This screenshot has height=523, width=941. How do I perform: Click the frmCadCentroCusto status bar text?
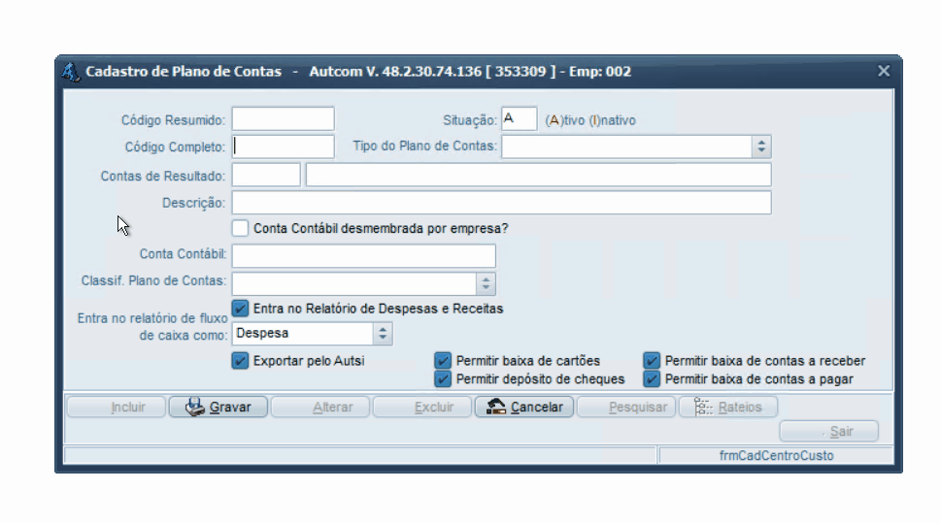[776, 456]
